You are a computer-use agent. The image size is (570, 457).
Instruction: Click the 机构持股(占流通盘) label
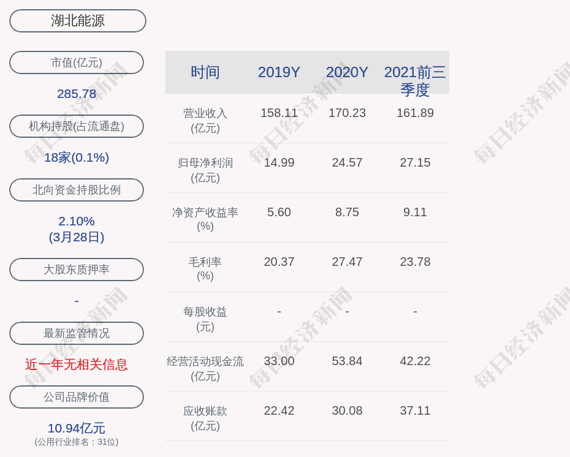coord(77,126)
